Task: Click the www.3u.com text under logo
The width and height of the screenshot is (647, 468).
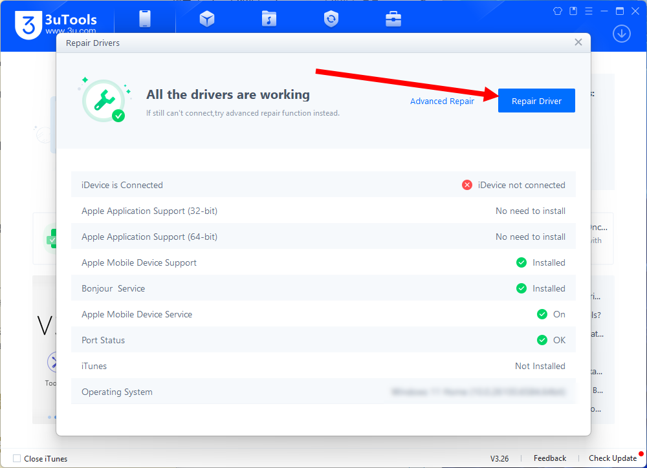Action: point(71,30)
